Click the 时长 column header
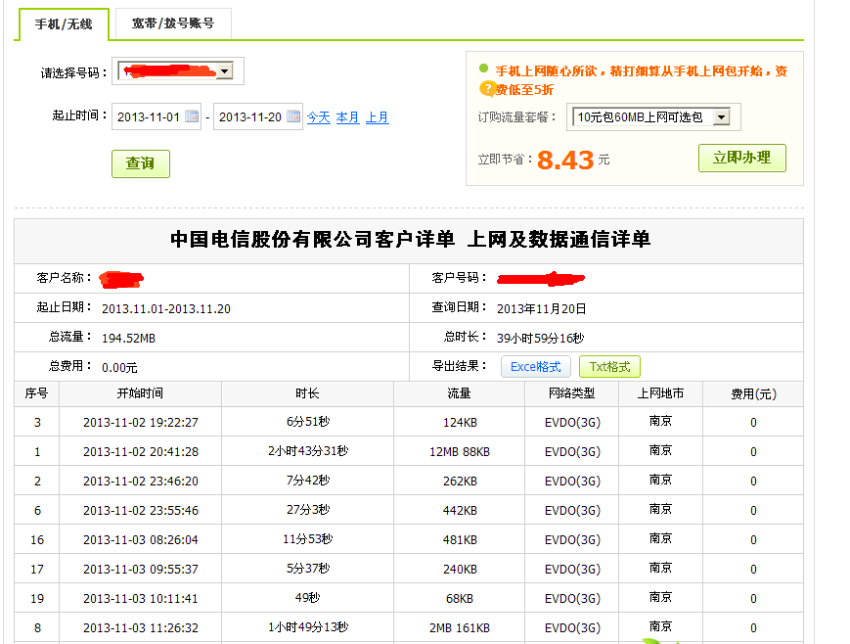 click(307, 393)
